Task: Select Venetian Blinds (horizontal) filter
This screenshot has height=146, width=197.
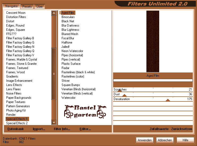Action: click(x=79, y=89)
